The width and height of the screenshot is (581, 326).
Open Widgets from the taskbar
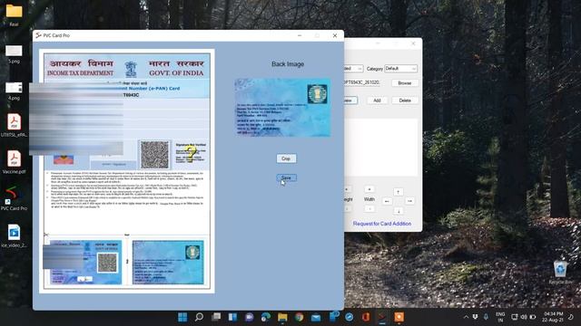click(232, 317)
